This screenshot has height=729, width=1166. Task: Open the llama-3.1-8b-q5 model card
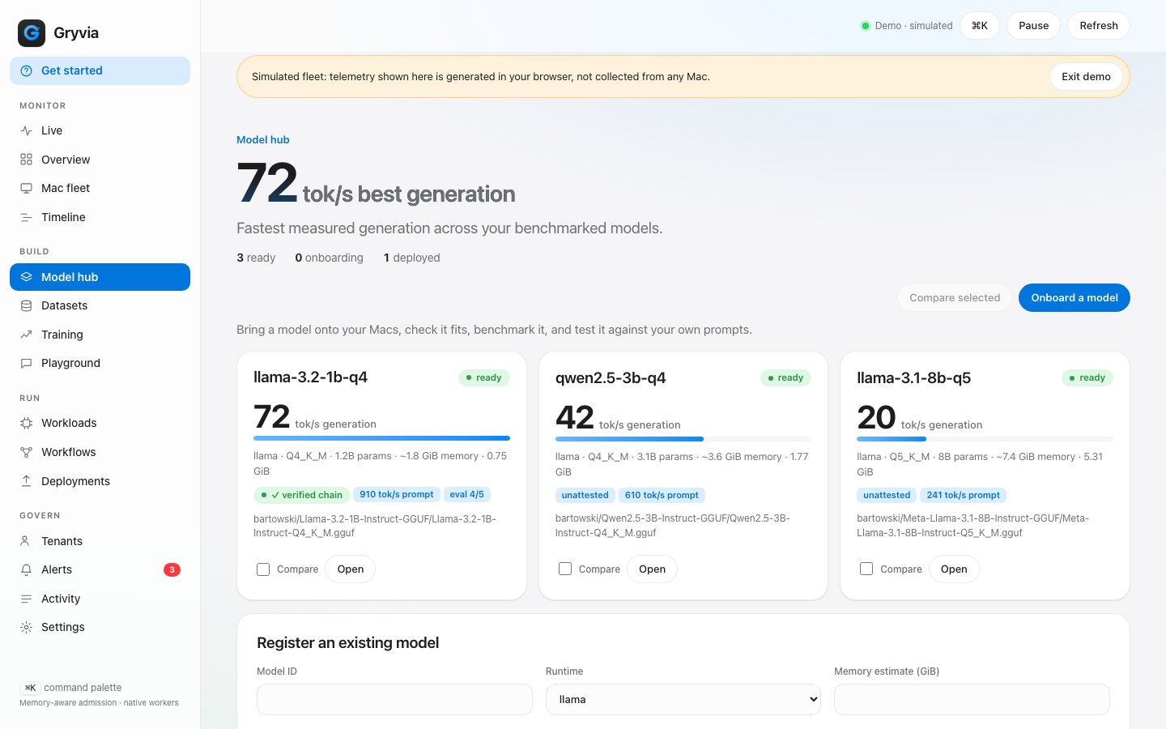pos(954,569)
